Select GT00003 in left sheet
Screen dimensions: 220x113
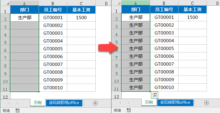[x=53, y=33]
